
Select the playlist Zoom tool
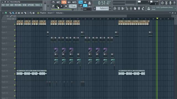pos(31,13)
